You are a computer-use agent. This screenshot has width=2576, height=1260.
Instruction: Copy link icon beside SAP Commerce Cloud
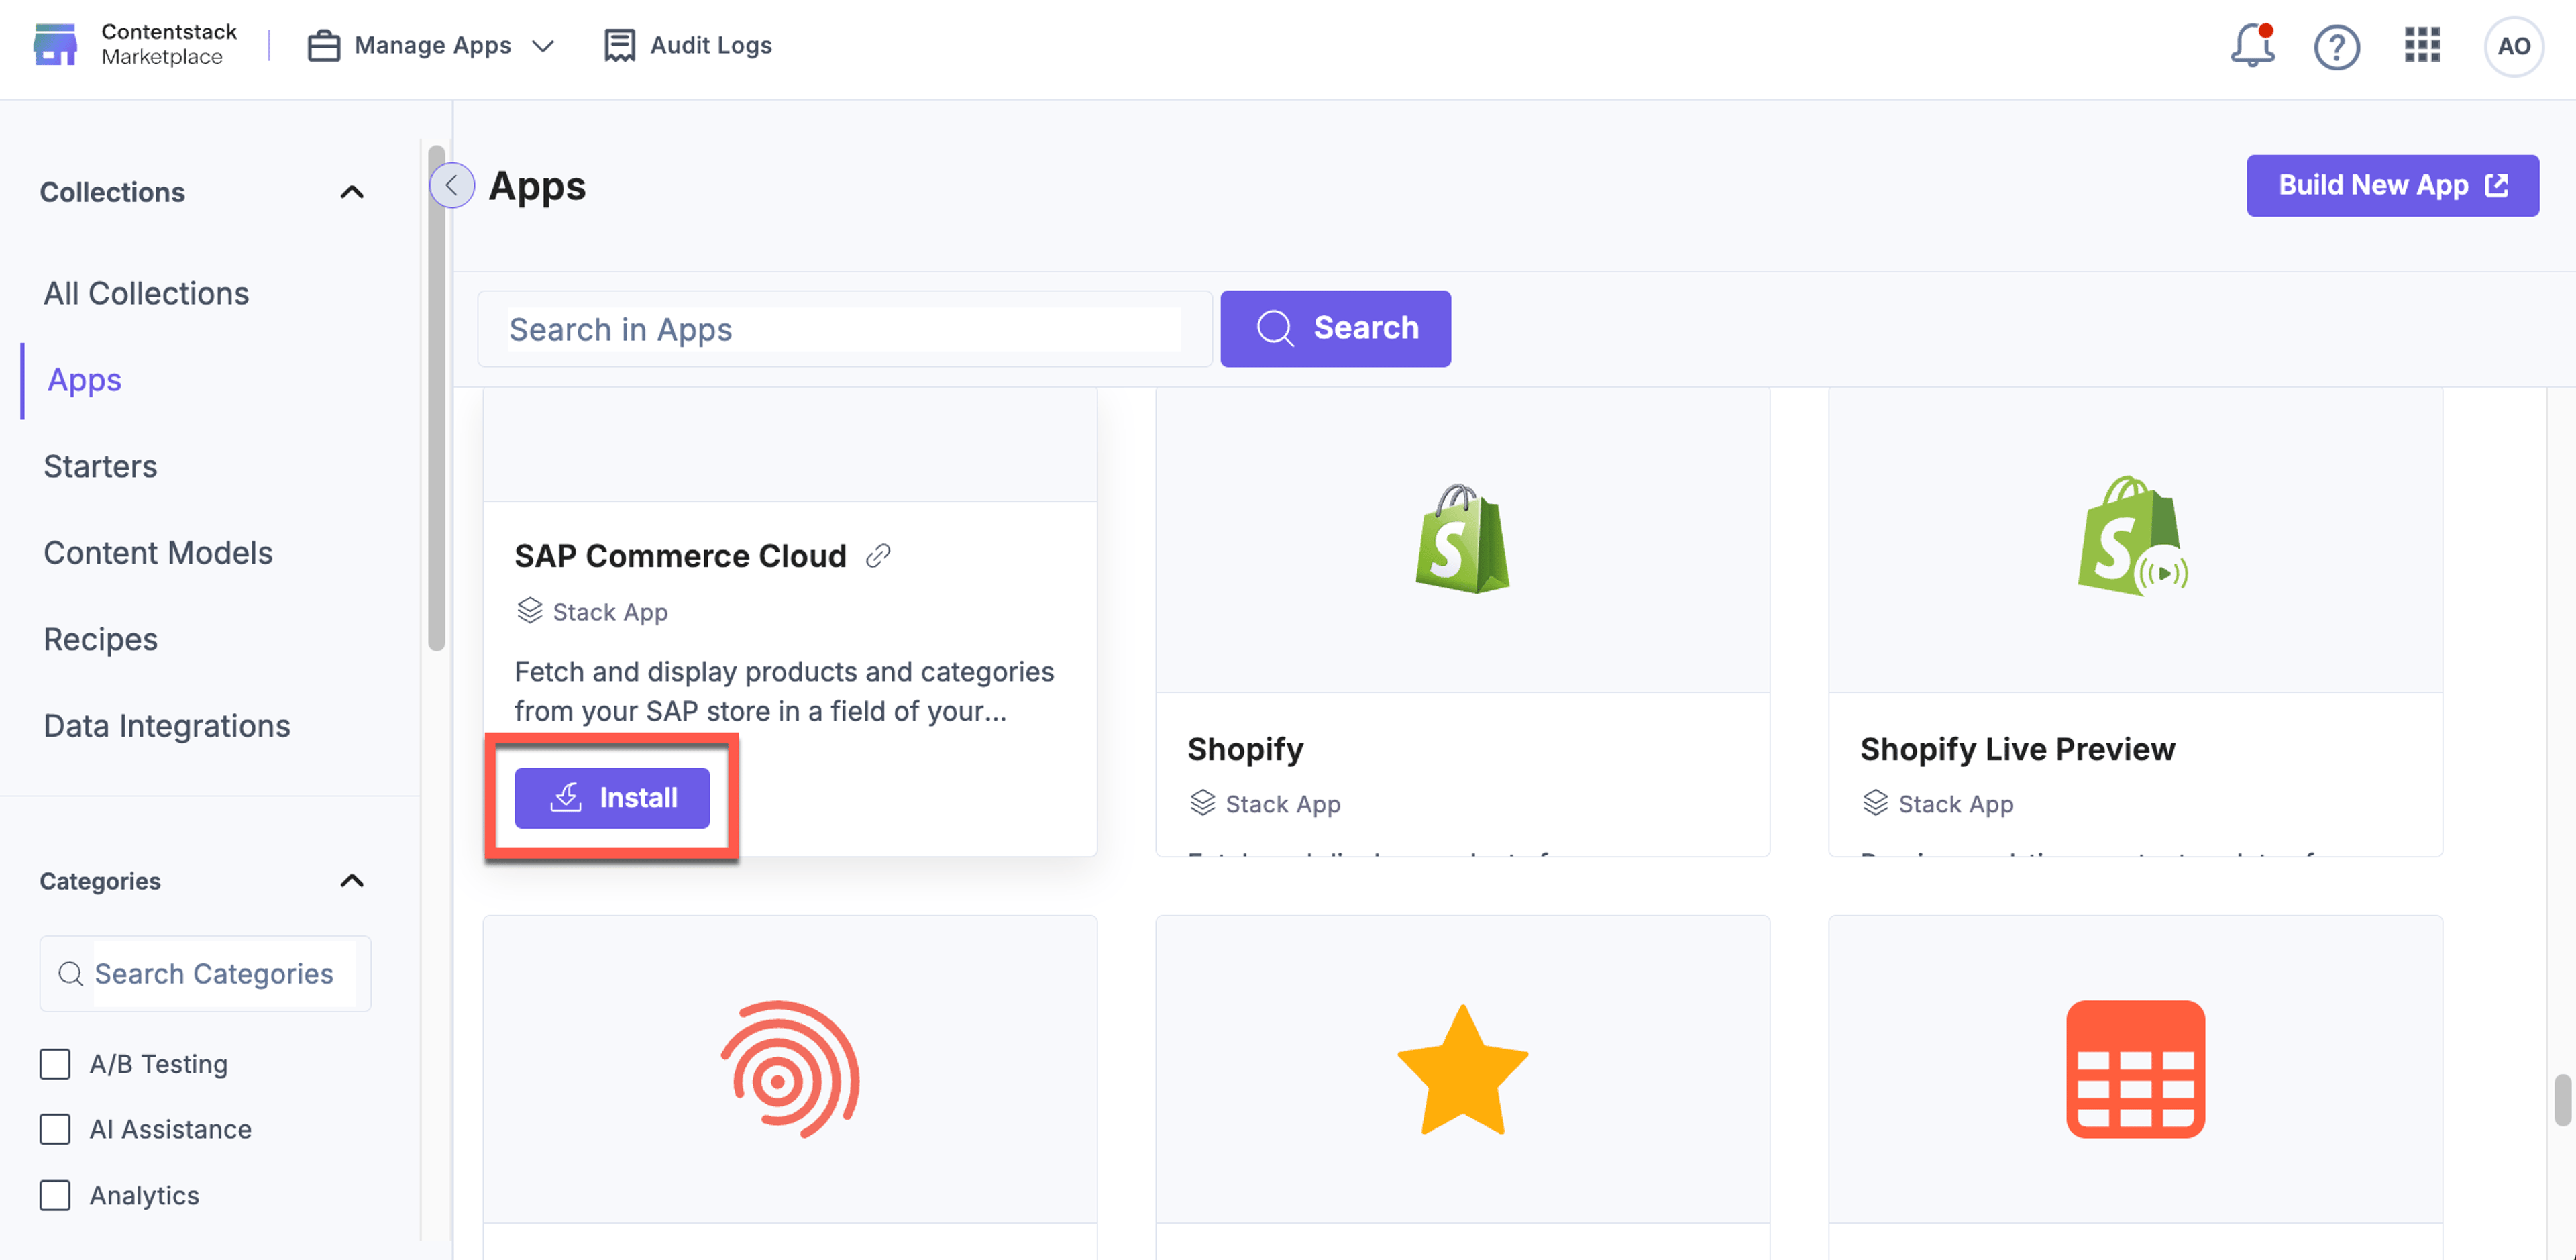click(x=878, y=556)
